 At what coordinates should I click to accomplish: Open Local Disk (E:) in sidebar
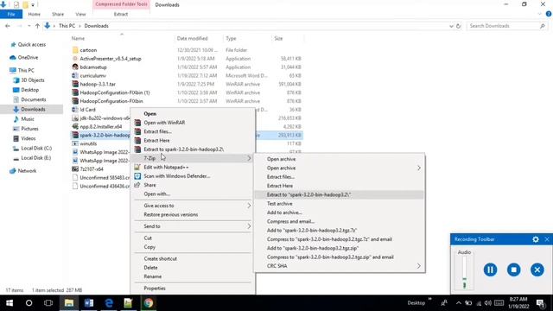coord(36,158)
